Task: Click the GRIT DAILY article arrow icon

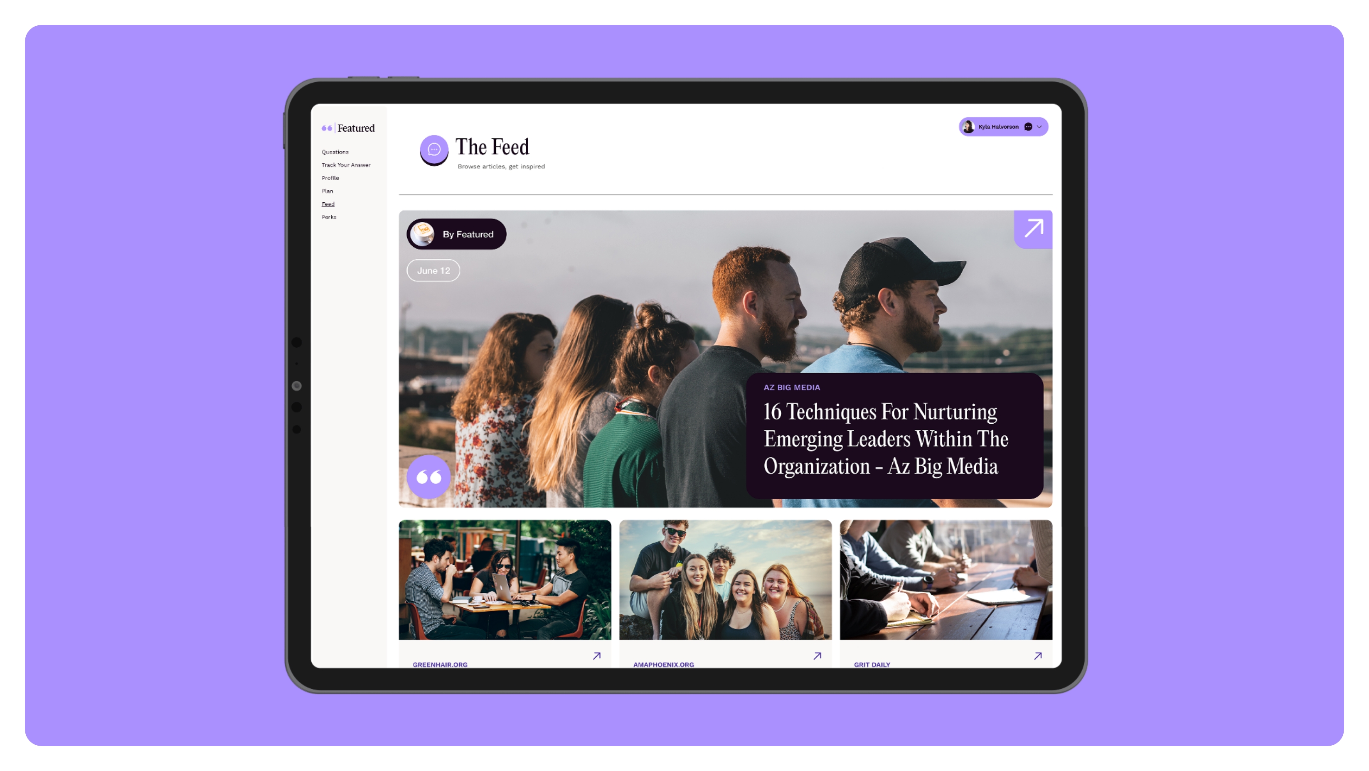Action: (1036, 656)
